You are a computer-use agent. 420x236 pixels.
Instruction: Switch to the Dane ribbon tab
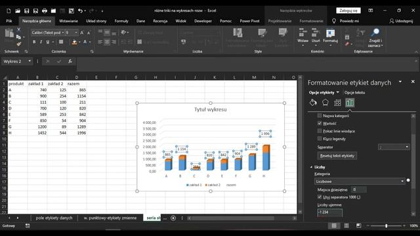click(140, 21)
